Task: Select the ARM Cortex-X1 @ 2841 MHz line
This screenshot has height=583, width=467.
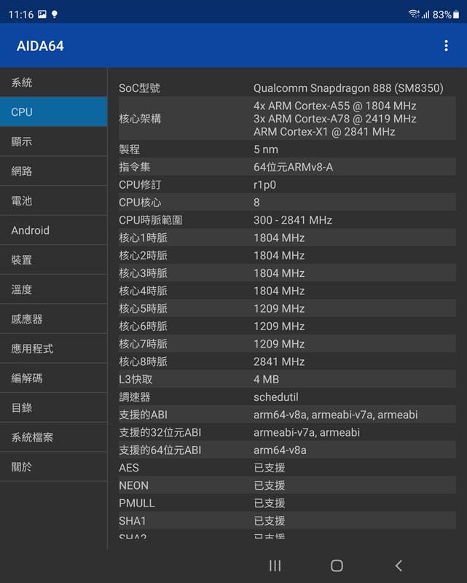Action: click(324, 132)
